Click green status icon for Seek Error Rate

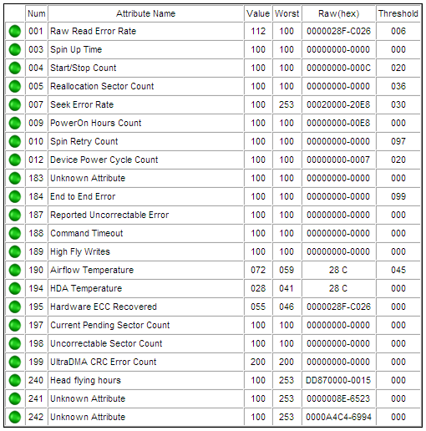(15, 104)
